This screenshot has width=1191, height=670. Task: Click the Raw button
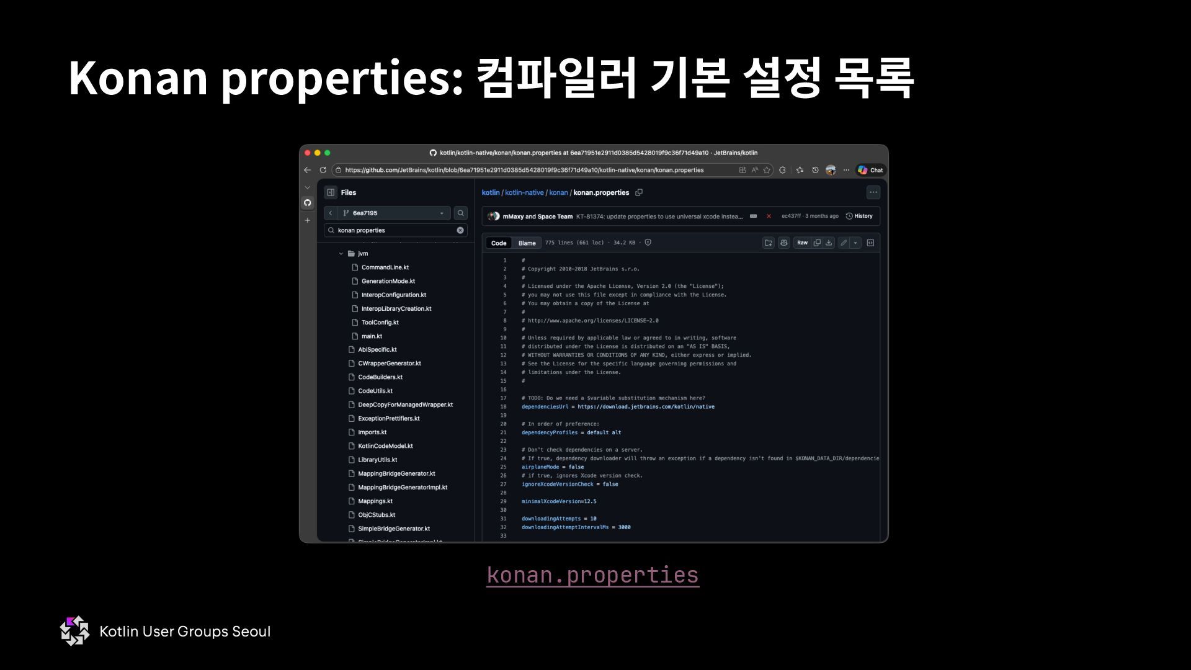click(802, 243)
